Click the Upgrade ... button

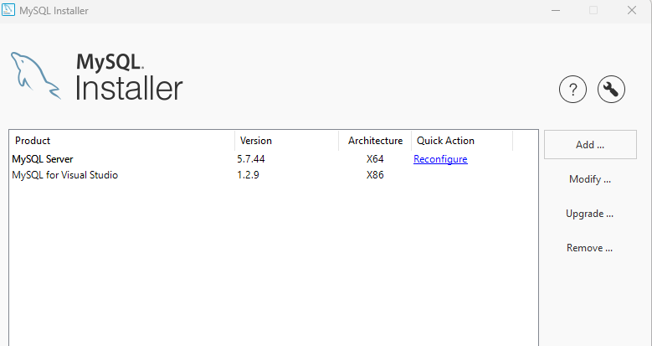click(590, 214)
